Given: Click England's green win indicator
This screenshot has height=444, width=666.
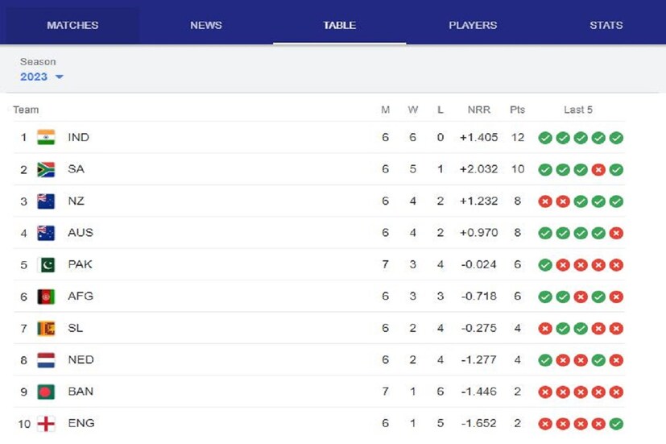Looking at the screenshot, I should (x=616, y=424).
